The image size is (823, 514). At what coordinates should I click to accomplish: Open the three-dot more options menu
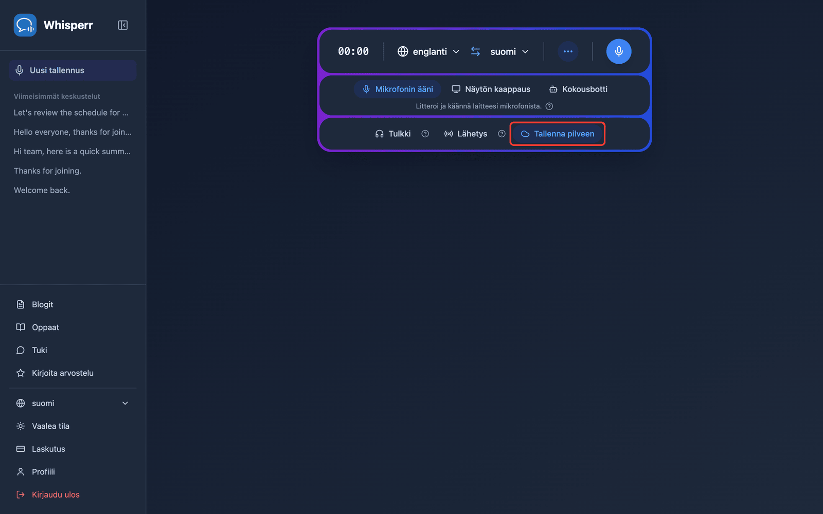568,51
